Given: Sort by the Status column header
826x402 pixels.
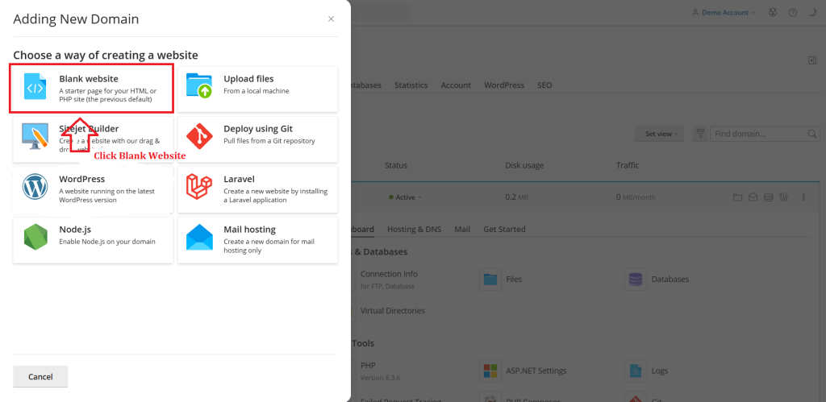Looking at the screenshot, I should (395, 165).
